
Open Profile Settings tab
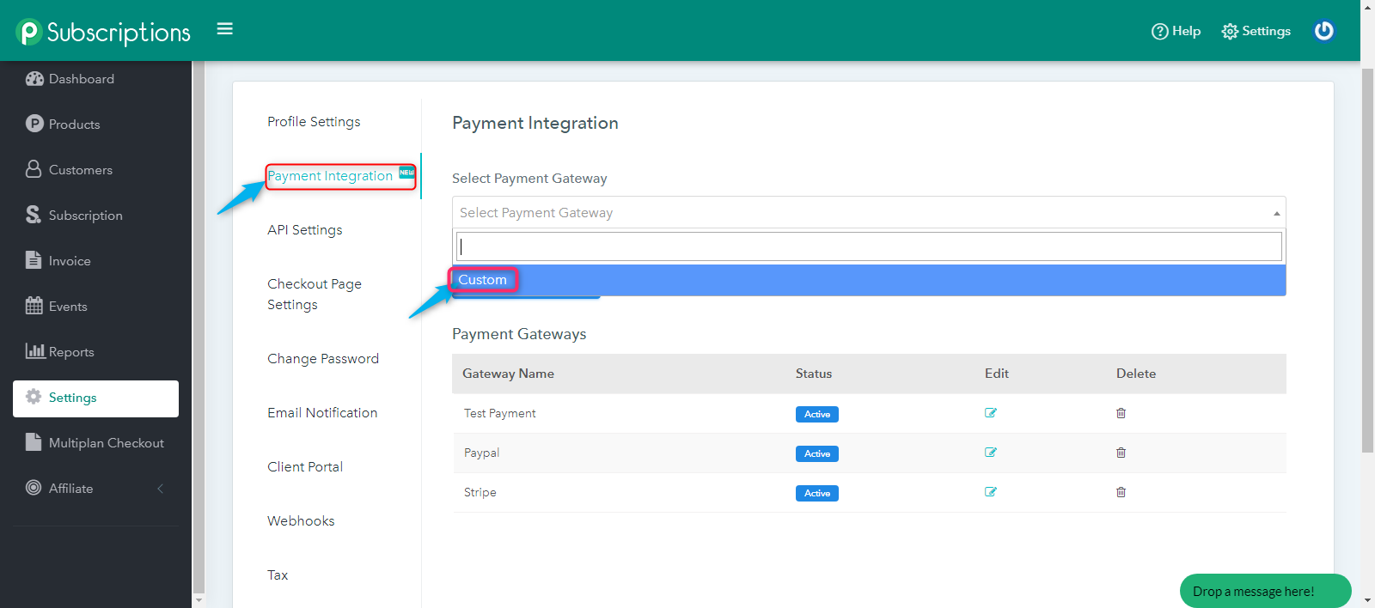(x=314, y=122)
